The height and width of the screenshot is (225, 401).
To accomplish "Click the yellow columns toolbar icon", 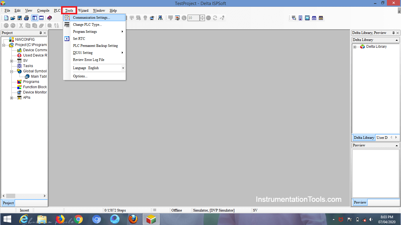I will (x=321, y=18).
